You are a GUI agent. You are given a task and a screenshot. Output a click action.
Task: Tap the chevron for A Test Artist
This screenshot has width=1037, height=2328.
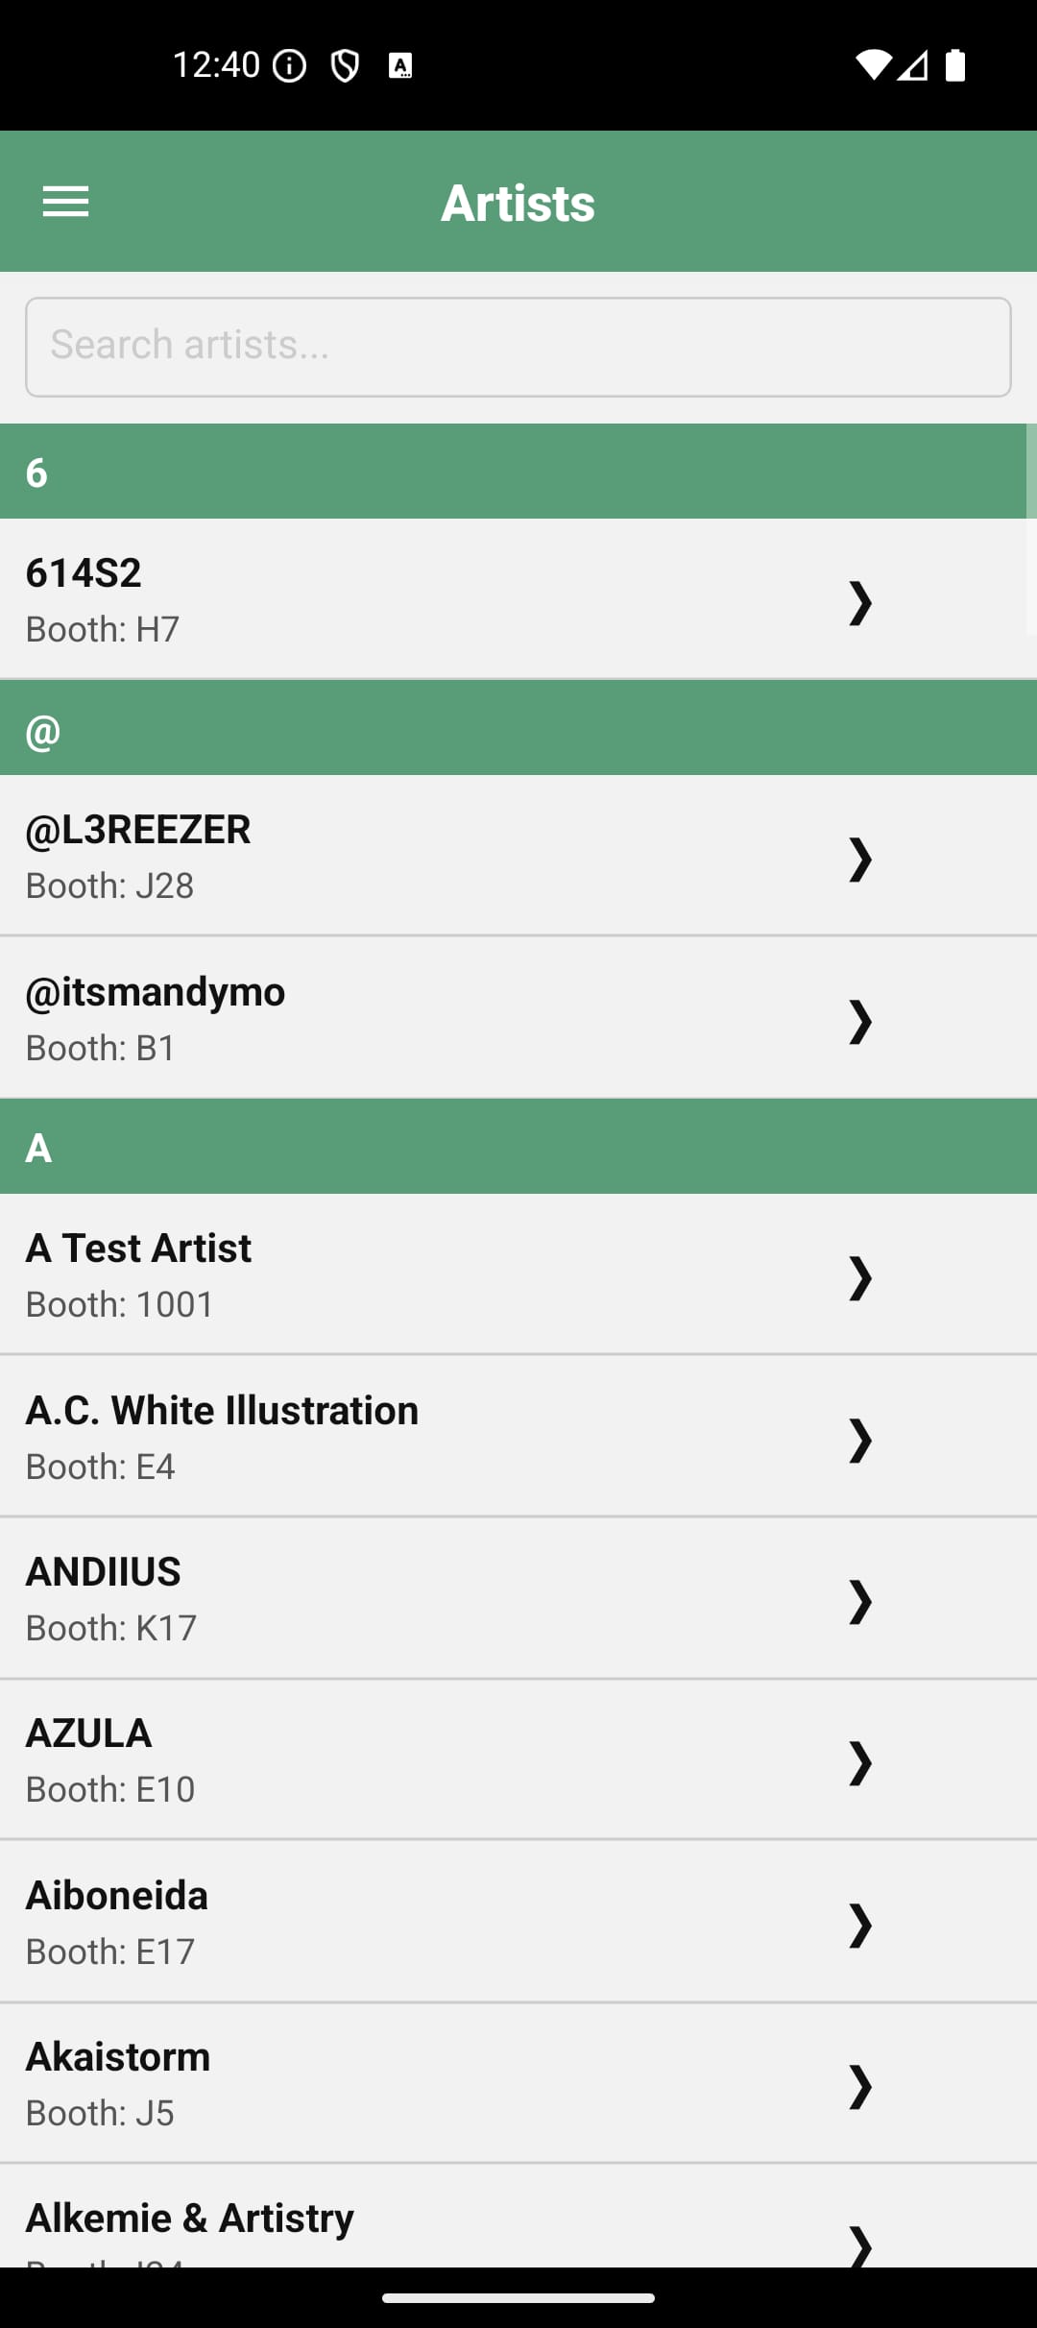click(x=859, y=1277)
